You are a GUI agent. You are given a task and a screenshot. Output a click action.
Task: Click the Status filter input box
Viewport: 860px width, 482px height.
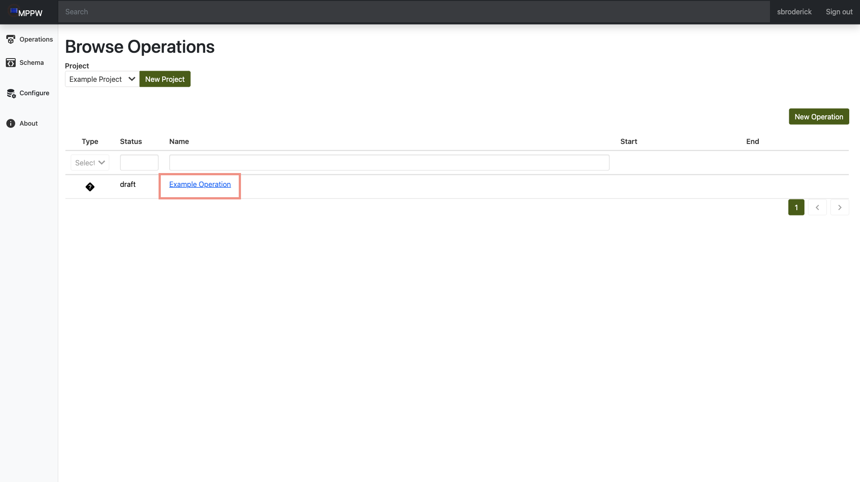click(x=139, y=163)
